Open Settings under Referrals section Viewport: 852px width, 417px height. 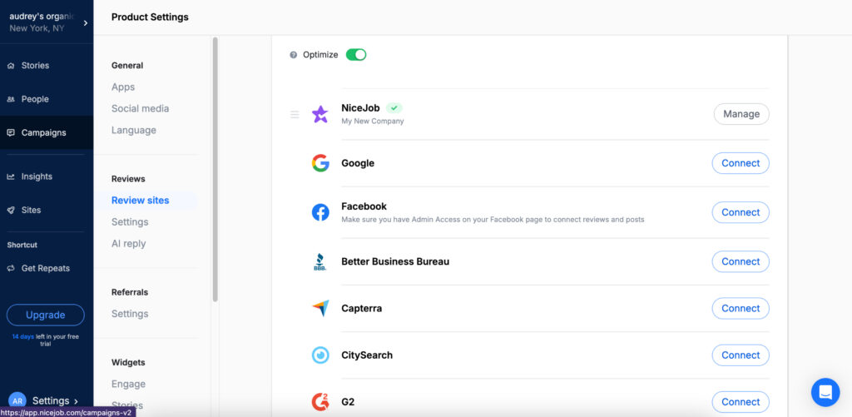(x=130, y=315)
